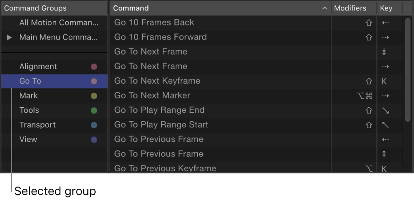The height and width of the screenshot is (200, 414).
Task: Click the diagonal arrow key for Play Range End
Action: (x=385, y=111)
